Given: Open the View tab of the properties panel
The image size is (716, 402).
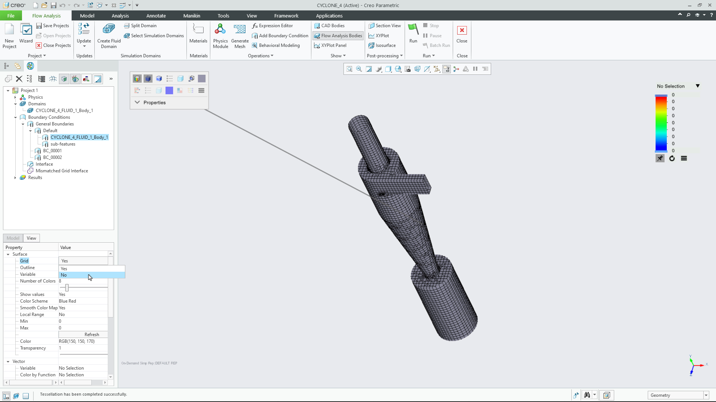Looking at the screenshot, I should click(x=31, y=238).
